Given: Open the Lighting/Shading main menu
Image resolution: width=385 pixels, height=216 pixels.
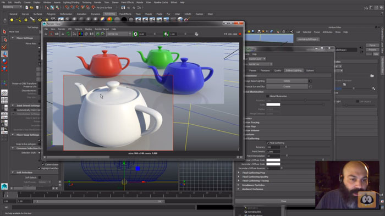Looking at the screenshot, I should coord(71,2).
